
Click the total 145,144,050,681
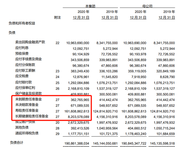pyautogui.click(x=105, y=143)
